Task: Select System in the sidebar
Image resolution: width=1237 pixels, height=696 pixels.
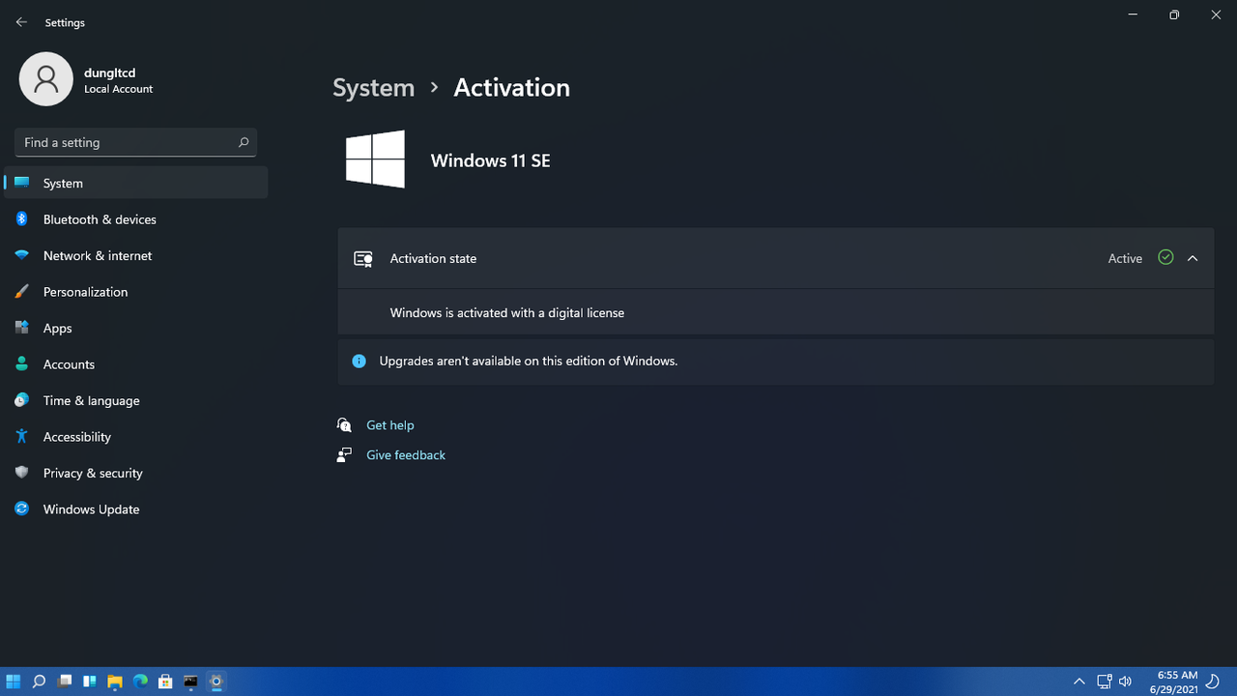Action: click(x=136, y=183)
